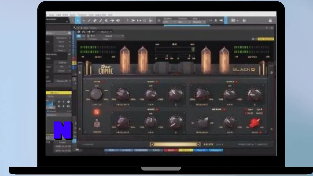Toggle the Drive enable LED

(x=260, y=133)
